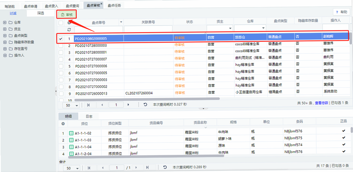This screenshot has height=172, width=353.
Task: Toggle the select-all checkbox in grid header
Action: coord(61,23)
